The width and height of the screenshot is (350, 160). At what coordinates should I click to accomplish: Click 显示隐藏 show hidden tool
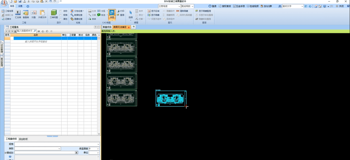click(153, 15)
